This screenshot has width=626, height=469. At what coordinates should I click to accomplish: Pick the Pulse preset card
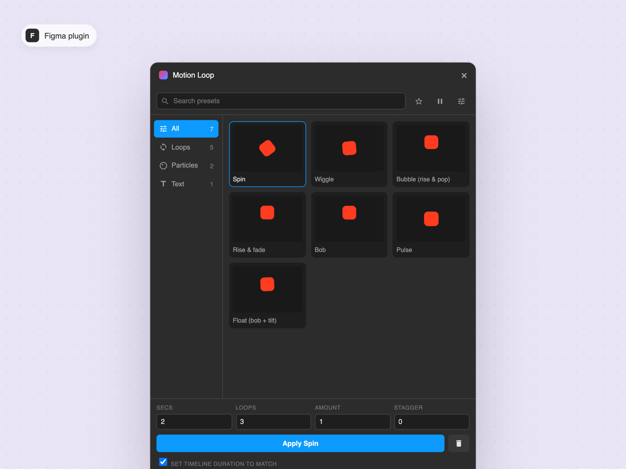431,225
